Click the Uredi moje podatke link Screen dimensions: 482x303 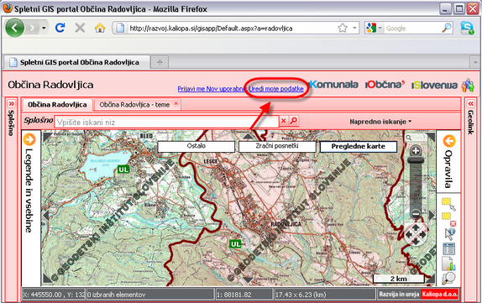click(276, 89)
